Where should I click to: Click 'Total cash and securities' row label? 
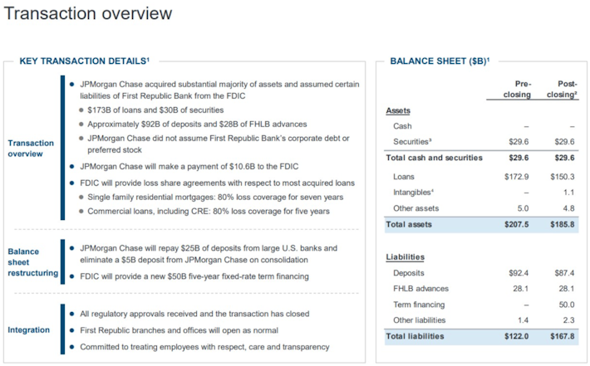[435, 158]
